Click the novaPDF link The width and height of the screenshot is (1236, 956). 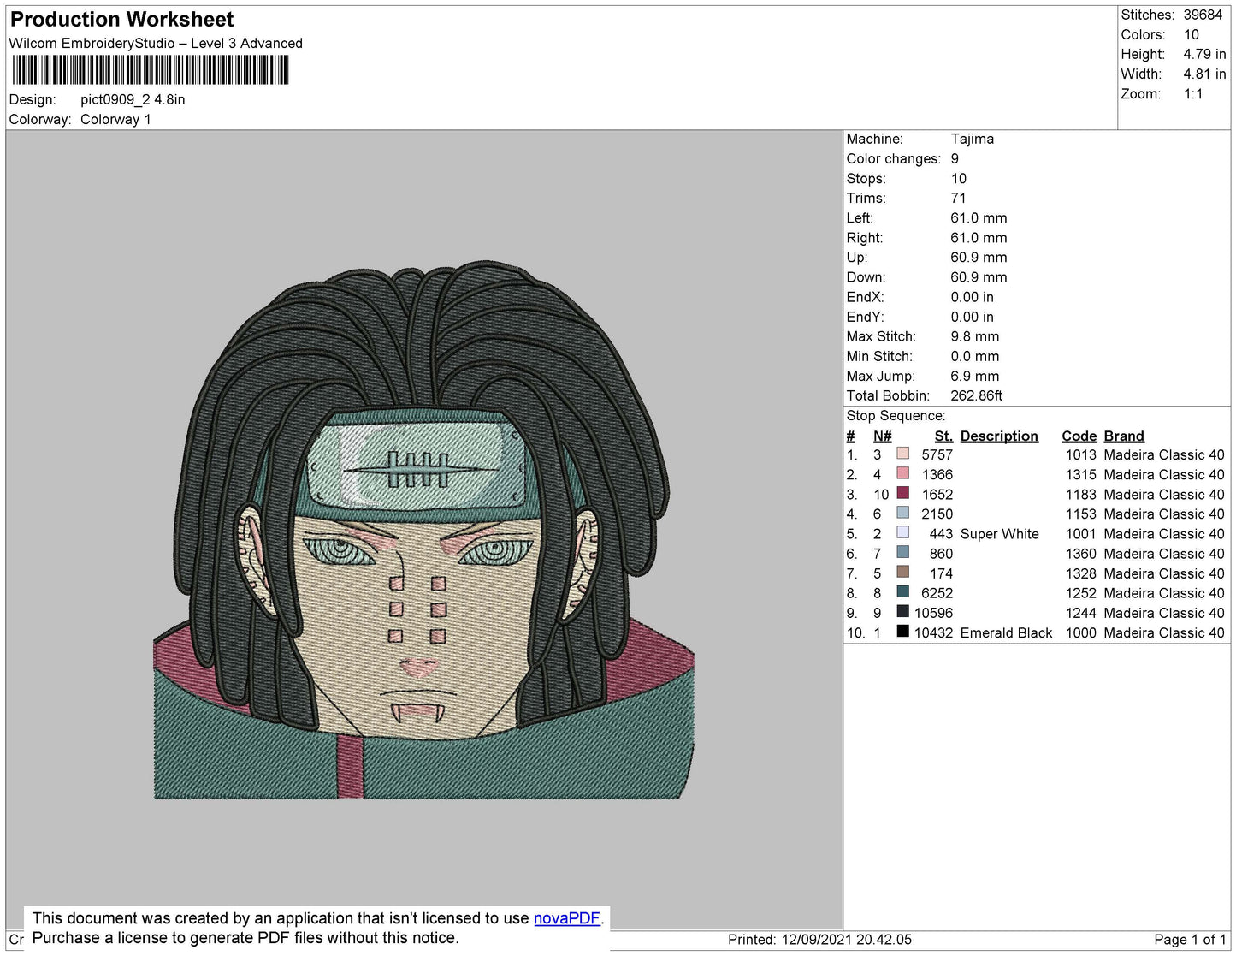tap(567, 918)
